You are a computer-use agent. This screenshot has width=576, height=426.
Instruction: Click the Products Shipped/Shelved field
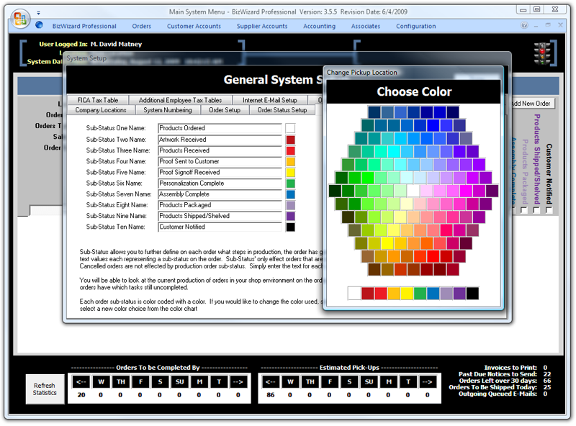(x=220, y=216)
